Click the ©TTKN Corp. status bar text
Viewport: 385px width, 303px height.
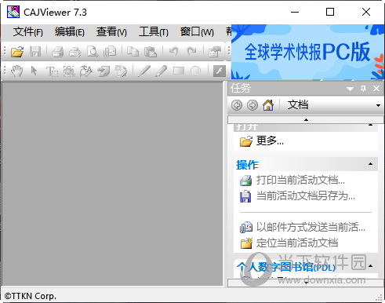[x=30, y=296]
